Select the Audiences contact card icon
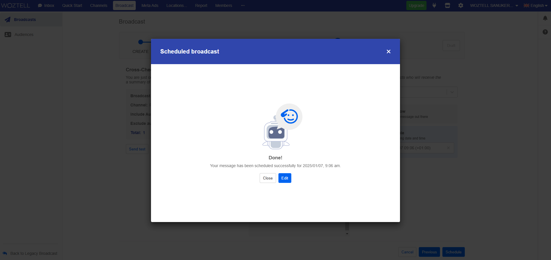Screen dimensions: 551x260 [8, 35]
